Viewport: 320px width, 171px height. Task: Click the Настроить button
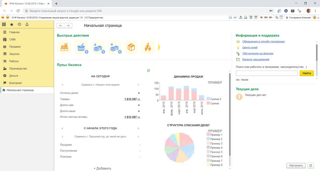[x=296, y=165]
